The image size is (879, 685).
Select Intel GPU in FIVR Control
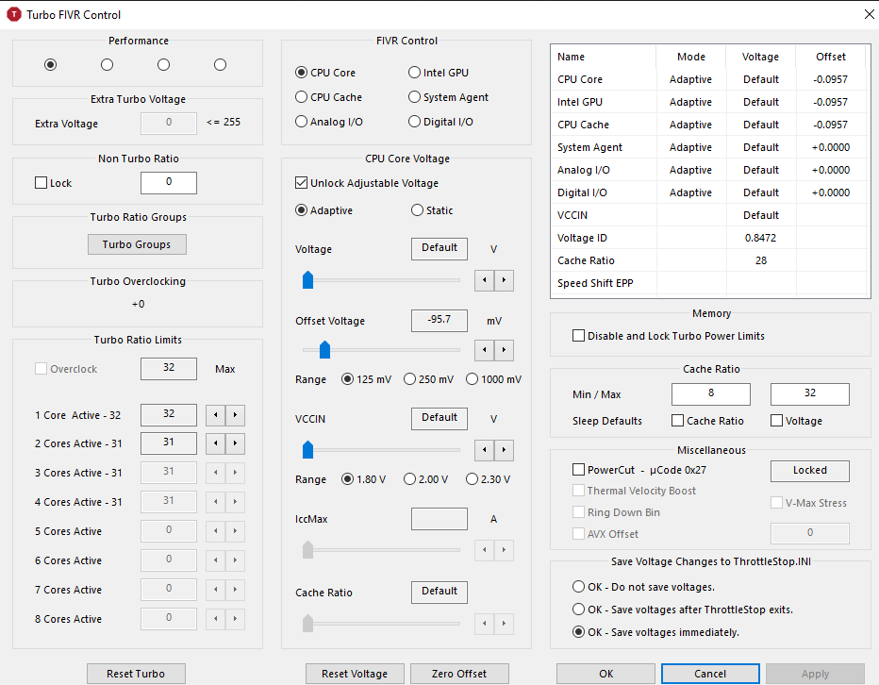(x=439, y=73)
